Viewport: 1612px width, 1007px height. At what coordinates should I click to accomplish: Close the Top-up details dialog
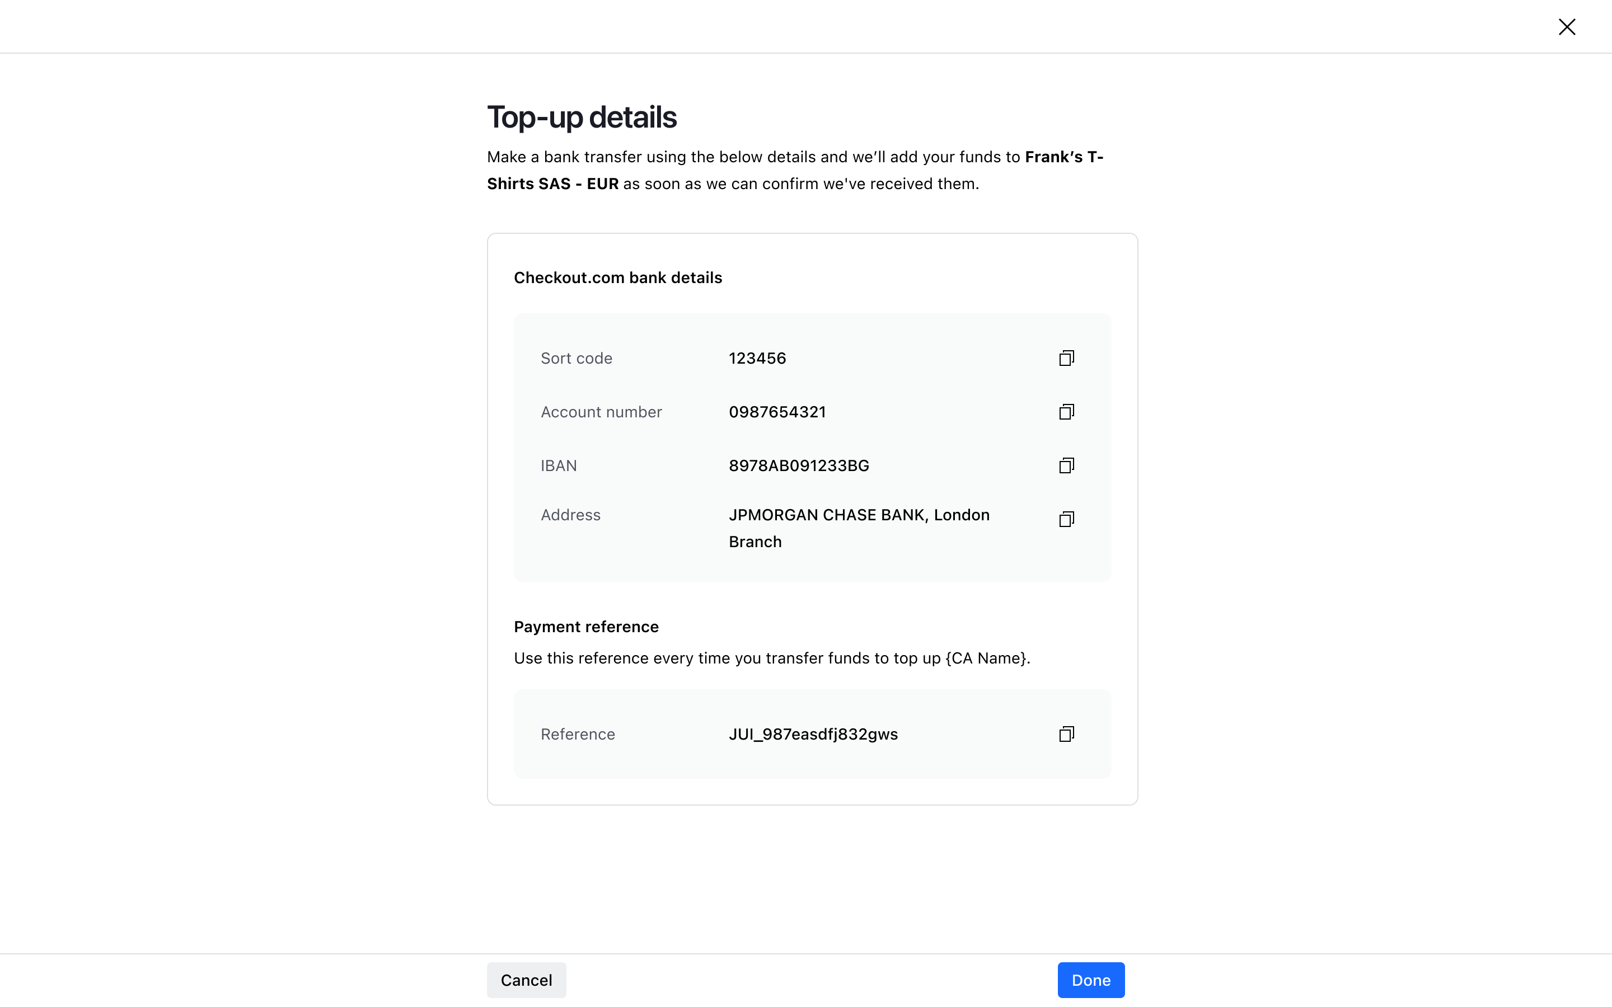coord(1567,27)
